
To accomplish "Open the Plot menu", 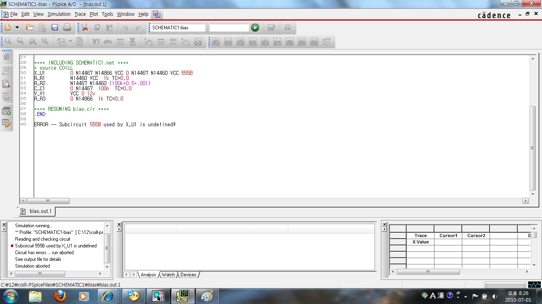I will (x=94, y=14).
